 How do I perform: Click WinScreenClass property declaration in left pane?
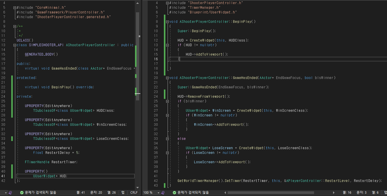tap(80, 125)
